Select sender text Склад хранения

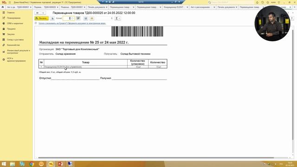pos(65,54)
